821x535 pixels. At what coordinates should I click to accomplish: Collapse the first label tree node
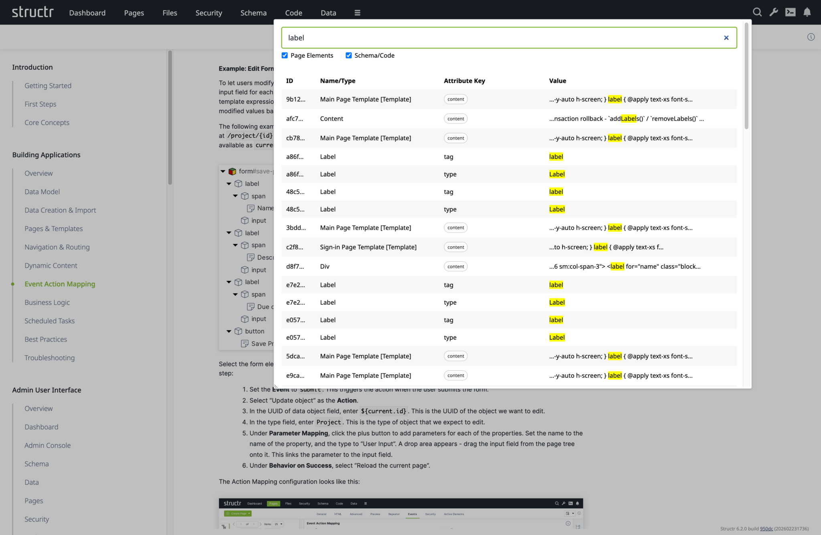(229, 184)
